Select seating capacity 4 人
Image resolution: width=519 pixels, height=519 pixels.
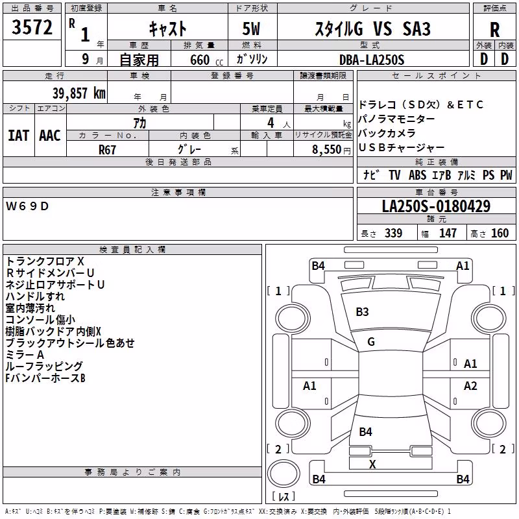tap(279, 123)
